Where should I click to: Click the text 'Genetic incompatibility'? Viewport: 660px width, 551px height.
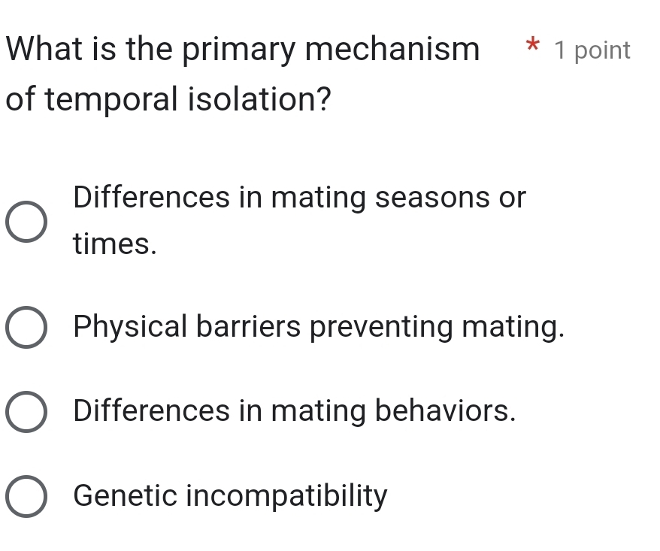pos(229,496)
